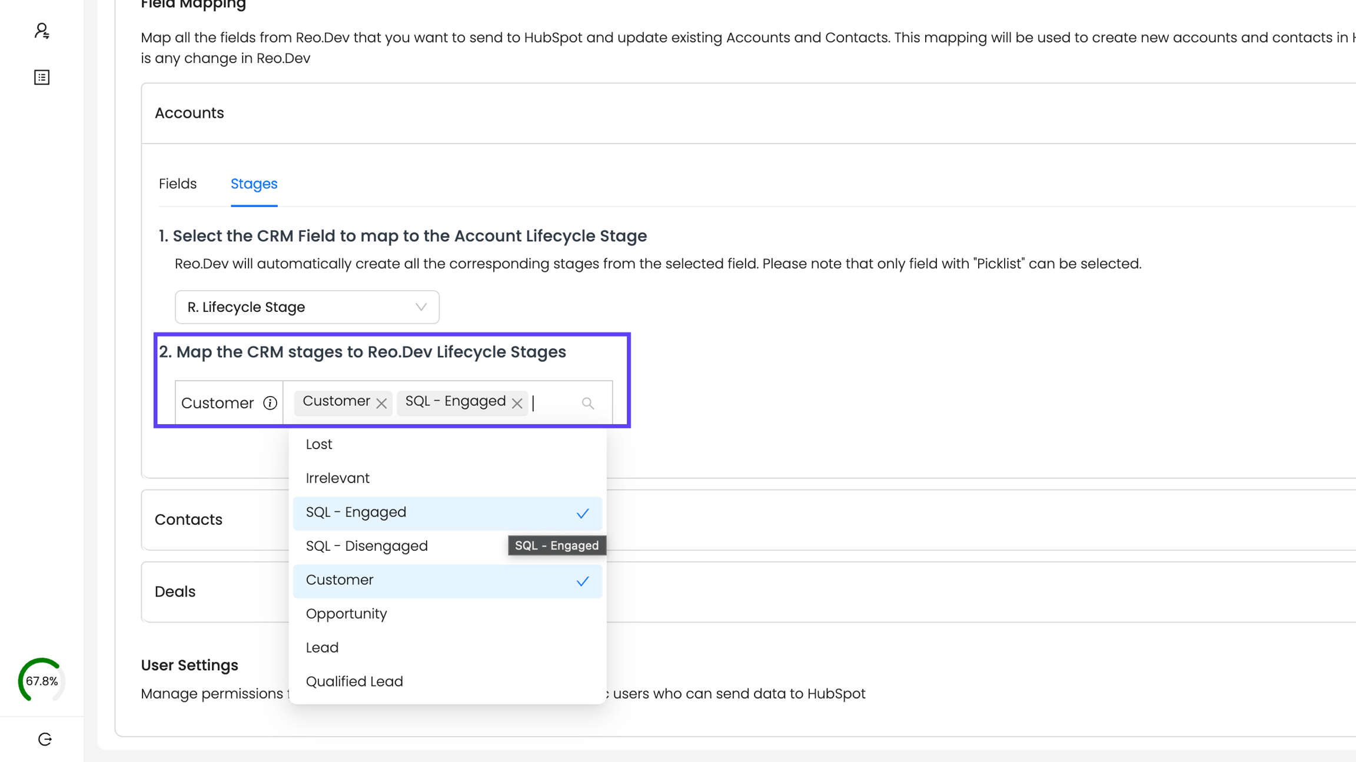Click the search magnifier icon in stage field
1356x762 pixels.
coord(587,403)
